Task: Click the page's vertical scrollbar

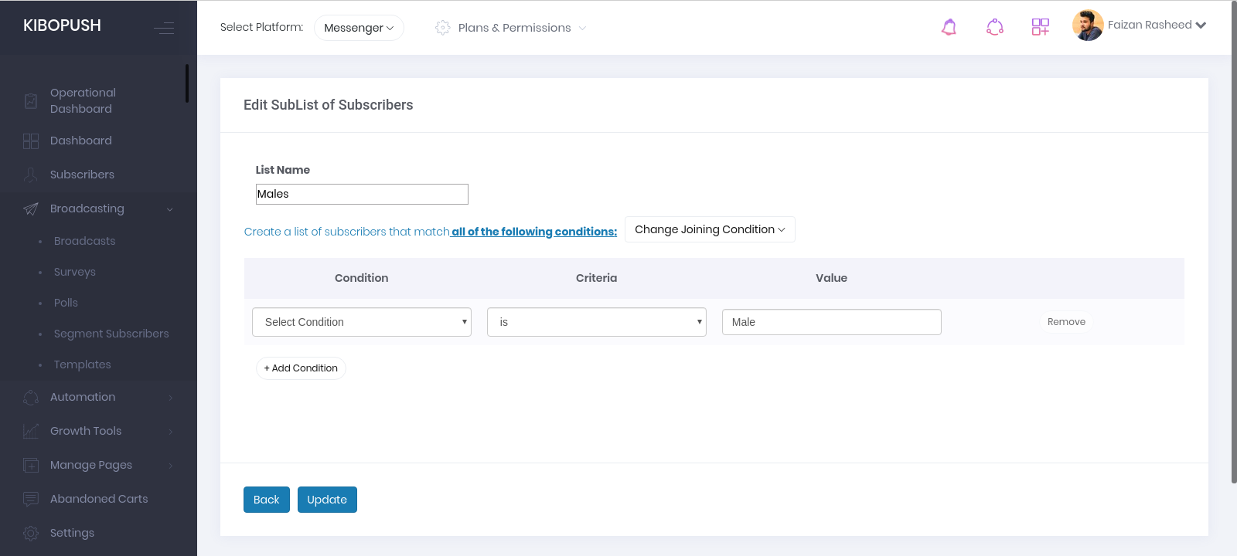Action: tap(1234, 242)
